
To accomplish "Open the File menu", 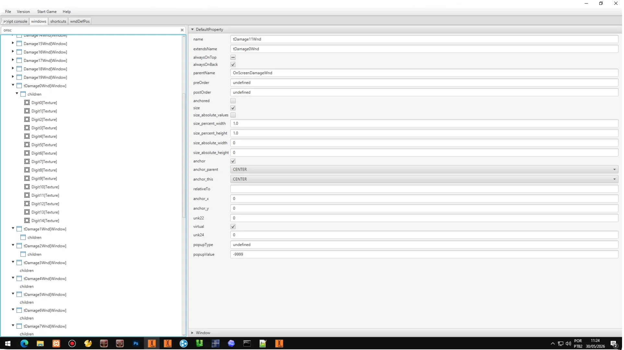I will click(x=8, y=11).
